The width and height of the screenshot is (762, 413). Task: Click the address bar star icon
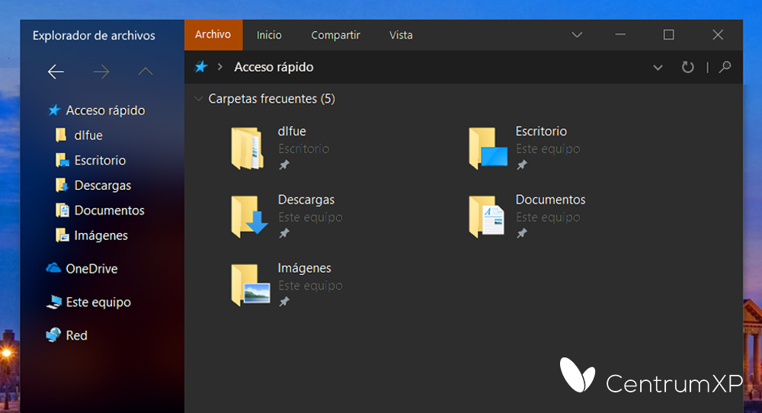click(x=200, y=66)
